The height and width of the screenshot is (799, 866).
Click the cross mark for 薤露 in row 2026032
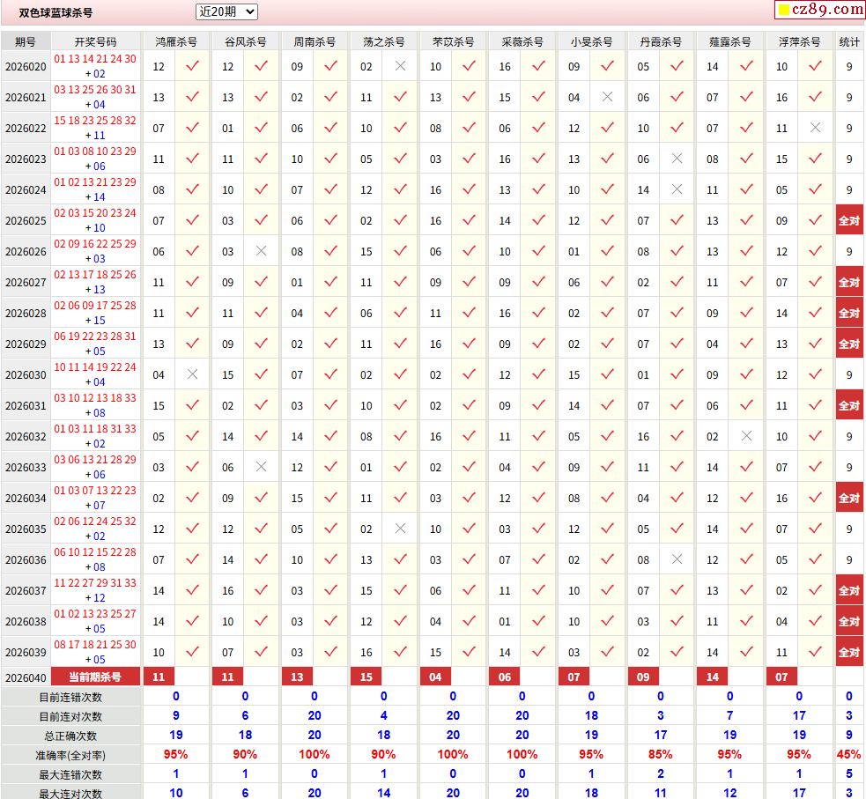746,436
